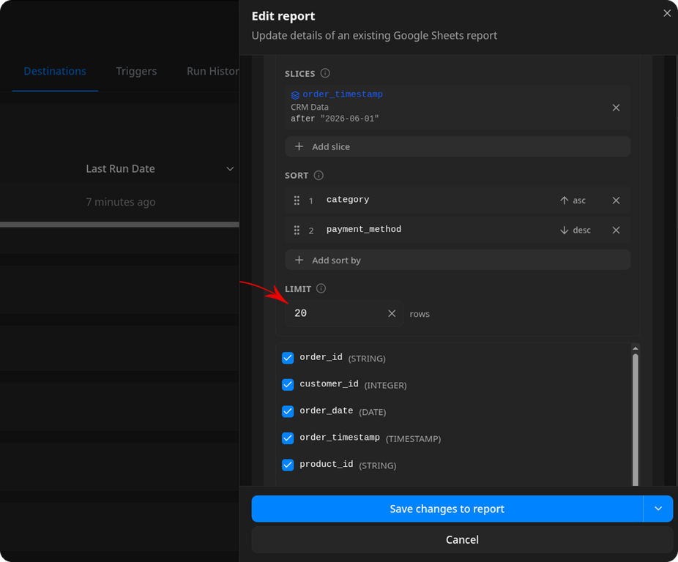The width and height of the screenshot is (678, 562).
Task: Click the category row drag handle
Action: pos(297,201)
